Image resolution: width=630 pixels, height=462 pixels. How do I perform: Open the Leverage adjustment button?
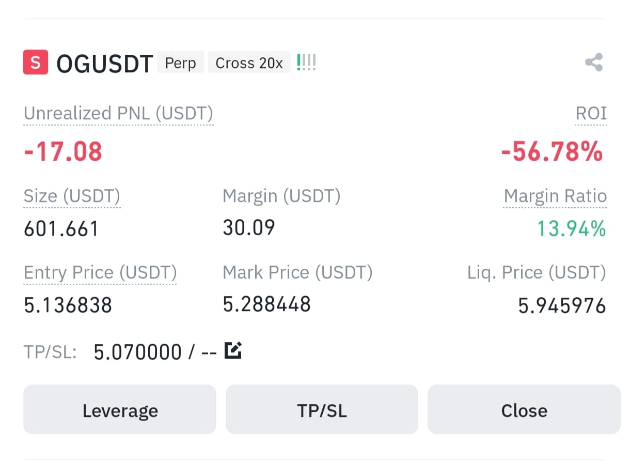[120, 409]
